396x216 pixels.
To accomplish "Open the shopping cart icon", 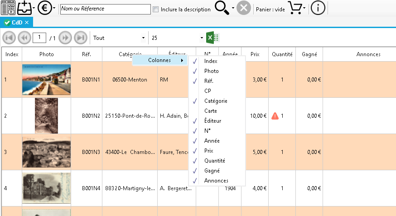I will (295, 8).
